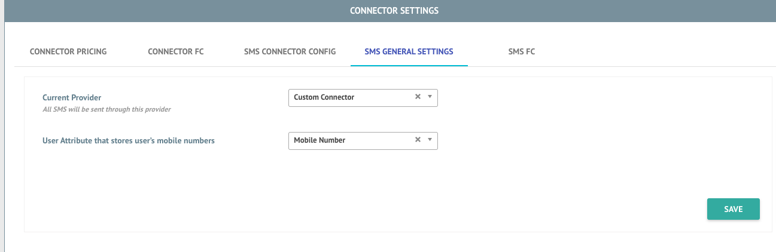Click the Current Provider label
This screenshot has width=776, height=252.
click(x=72, y=97)
